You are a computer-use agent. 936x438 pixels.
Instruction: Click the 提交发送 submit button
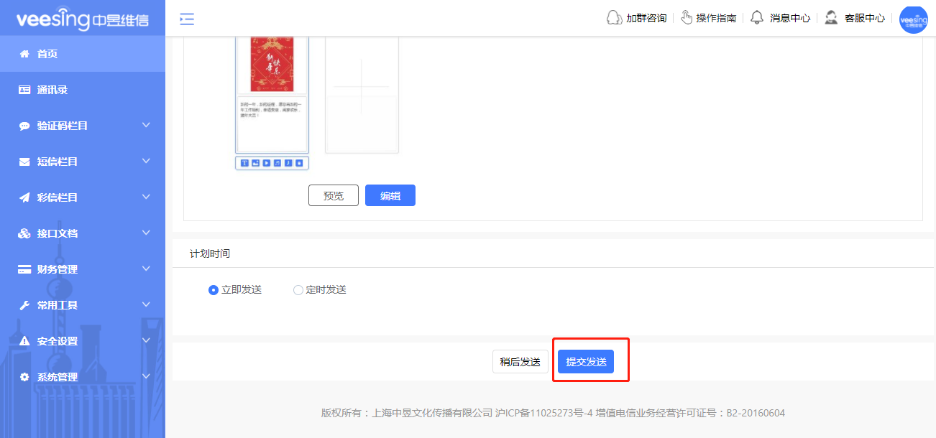(585, 361)
